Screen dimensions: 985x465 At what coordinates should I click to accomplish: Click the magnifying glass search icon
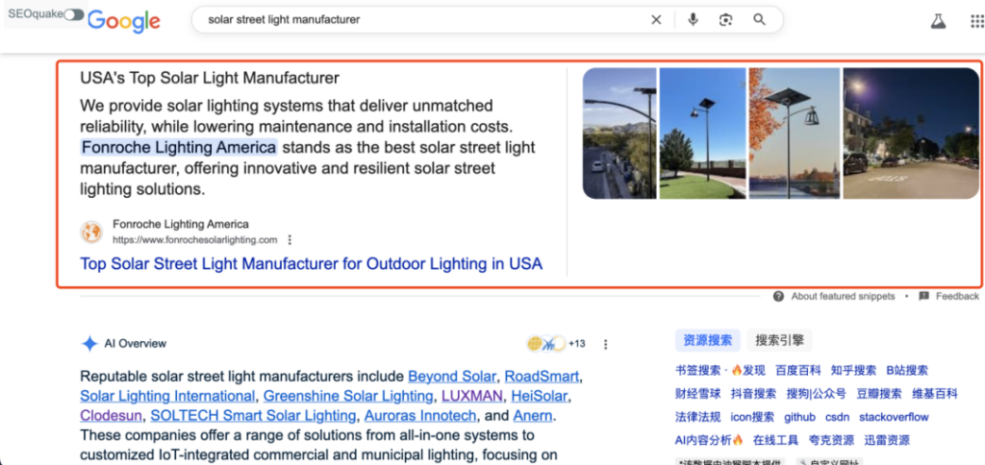[x=760, y=19]
